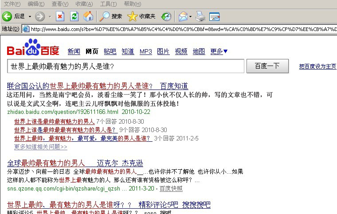Open the 帮助(H) menu
This screenshot has height=214, width=337.
pos(133,4)
